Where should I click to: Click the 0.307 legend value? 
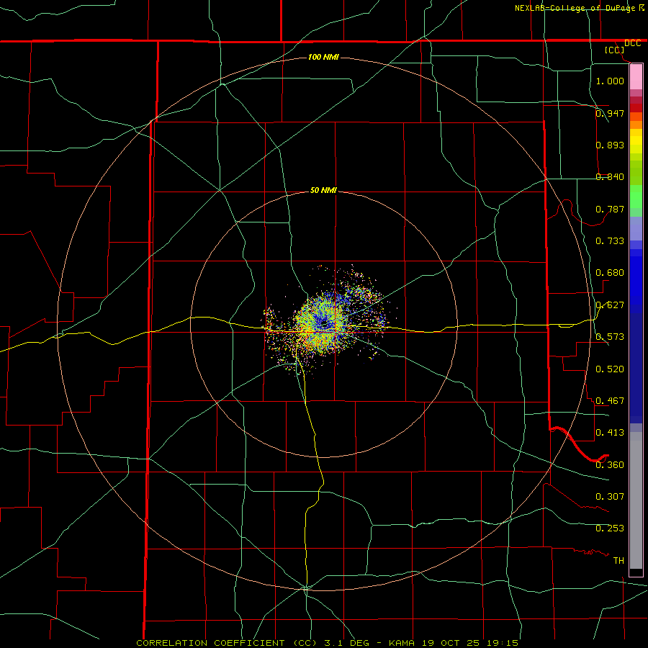click(x=610, y=497)
